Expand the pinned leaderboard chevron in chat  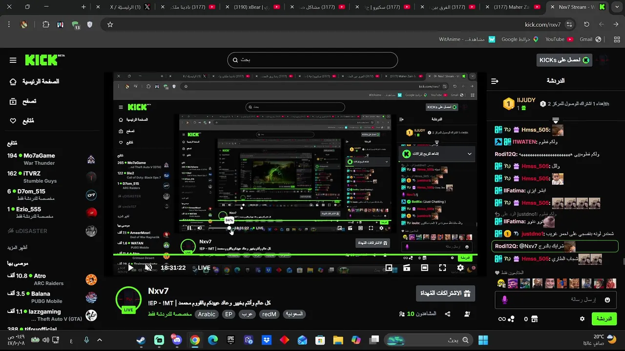pyautogui.click(x=555, y=120)
